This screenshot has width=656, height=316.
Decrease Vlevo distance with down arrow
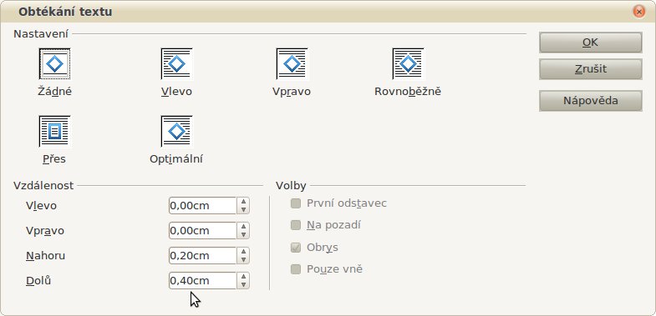tap(243, 209)
